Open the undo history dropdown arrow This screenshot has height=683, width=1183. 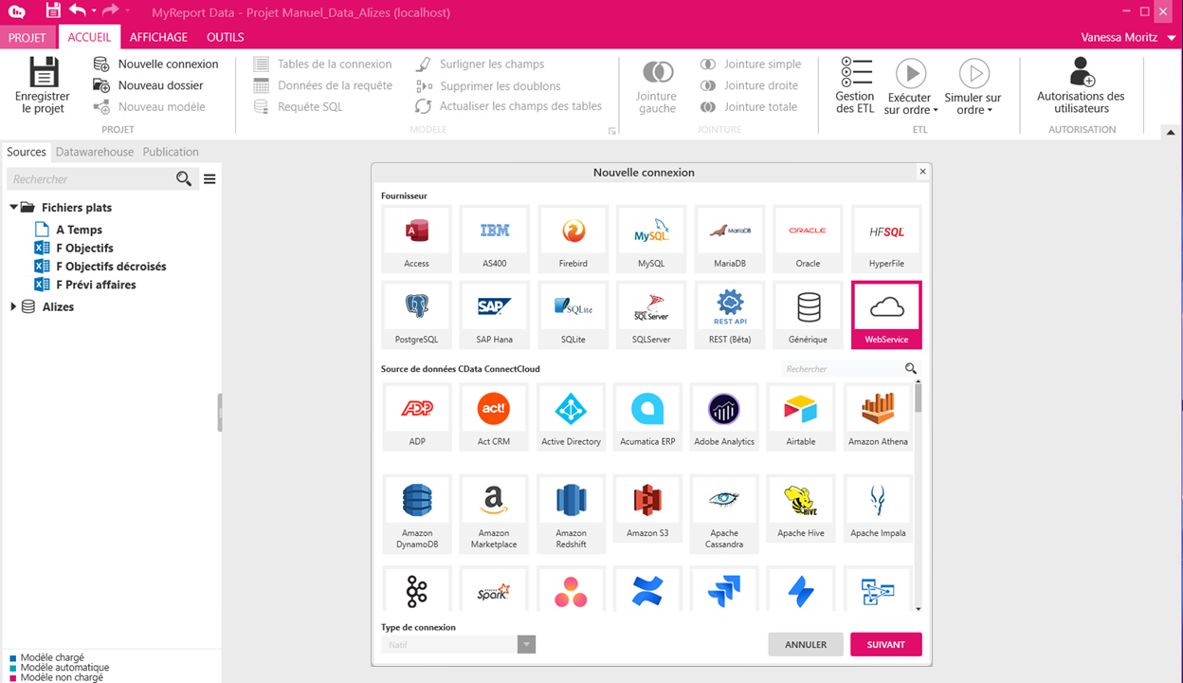94,11
